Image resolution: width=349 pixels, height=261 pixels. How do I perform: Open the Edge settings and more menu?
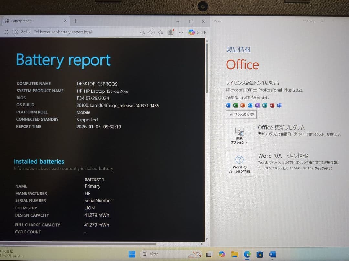coord(181,32)
